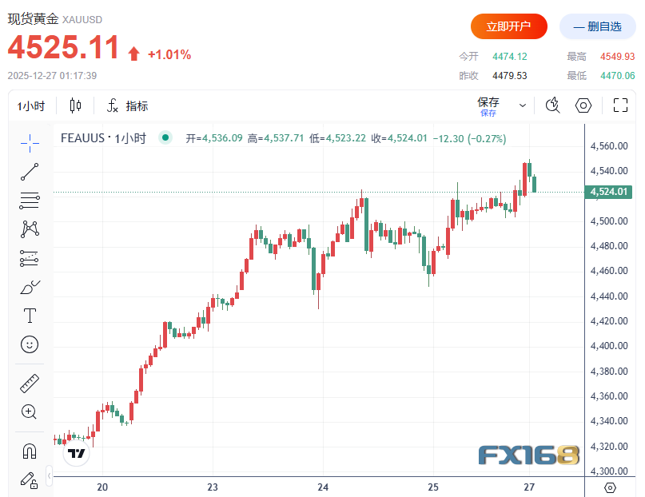Toggle magnet snap mode
This screenshot has width=645, height=497.
30,451
